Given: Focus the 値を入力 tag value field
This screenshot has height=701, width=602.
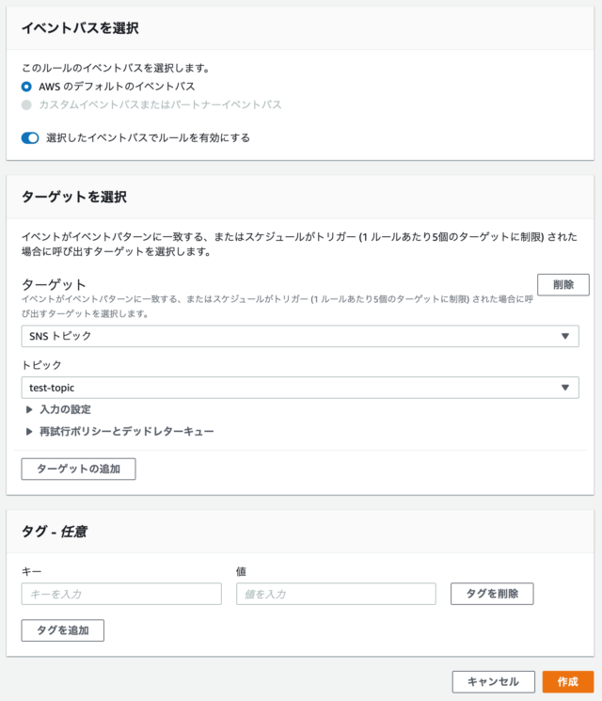Looking at the screenshot, I should tap(336, 594).
